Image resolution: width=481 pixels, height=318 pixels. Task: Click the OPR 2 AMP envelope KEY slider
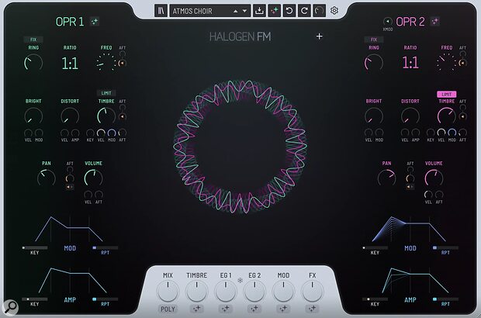pyautogui.click(x=375, y=299)
